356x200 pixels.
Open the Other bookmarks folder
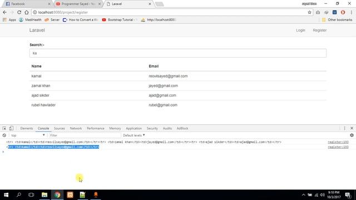[x=337, y=20]
